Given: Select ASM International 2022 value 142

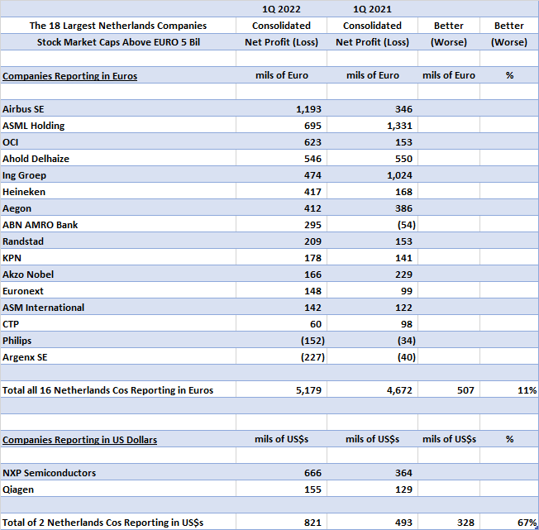Looking at the screenshot, I should (x=312, y=308).
